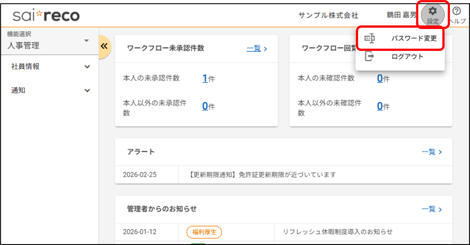Expand the 社員情報 sidebar section
Screen dimensions: 470x245
click(50, 67)
